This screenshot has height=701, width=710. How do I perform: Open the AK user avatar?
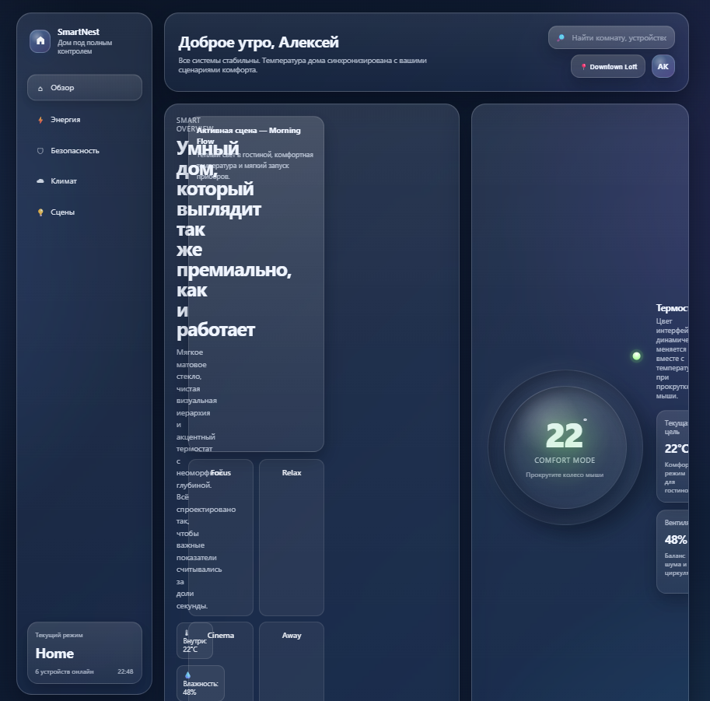[663, 67]
